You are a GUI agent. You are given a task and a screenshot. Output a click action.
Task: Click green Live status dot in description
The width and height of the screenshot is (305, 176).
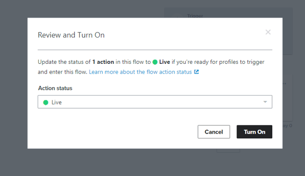pyautogui.click(x=155, y=62)
